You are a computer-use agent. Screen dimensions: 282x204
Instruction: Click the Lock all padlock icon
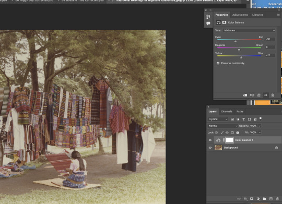click(x=238, y=133)
